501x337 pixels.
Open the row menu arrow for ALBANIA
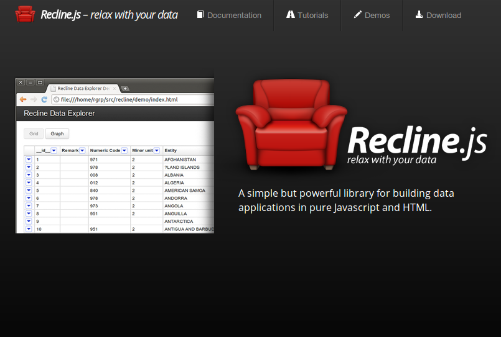(x=29, y=175)
